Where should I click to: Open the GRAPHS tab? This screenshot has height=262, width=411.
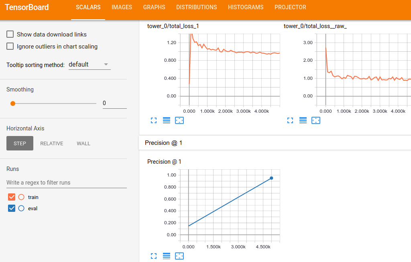pos(154,7)
